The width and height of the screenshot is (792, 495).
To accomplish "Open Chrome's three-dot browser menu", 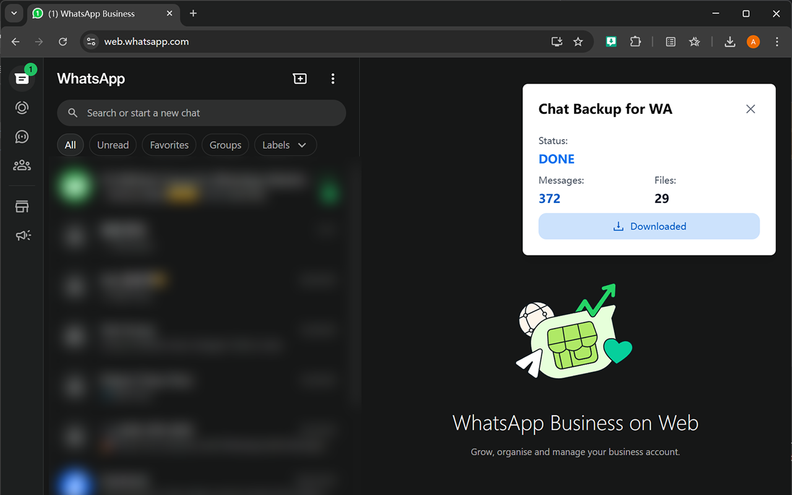I will 777,41.
